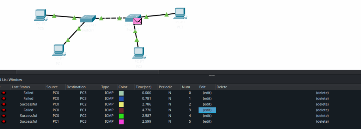The height and width of the screenshot is (129, 361).
Task: Click the PC1 source cell in row 5
Action: pos(56,121)
